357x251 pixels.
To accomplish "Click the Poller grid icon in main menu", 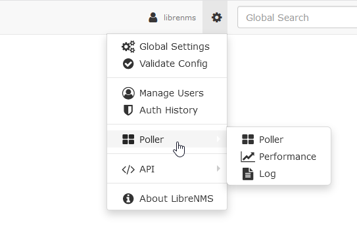I will pyautogui.click(x=128, y=140).
